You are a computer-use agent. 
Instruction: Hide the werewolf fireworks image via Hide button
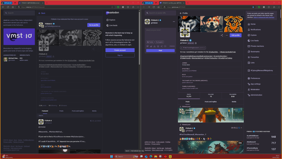(240, 143)
